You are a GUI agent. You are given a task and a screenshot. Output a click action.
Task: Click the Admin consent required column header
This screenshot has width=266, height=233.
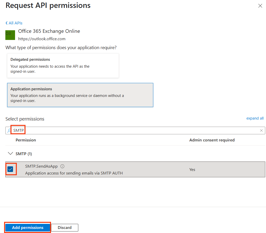click(x=212, y=140)
